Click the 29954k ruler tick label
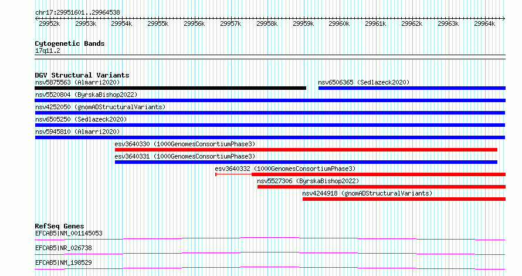Image resolution: width=522 pixels, height=276 pixels. pyautogui.click(x=121, y=23)
